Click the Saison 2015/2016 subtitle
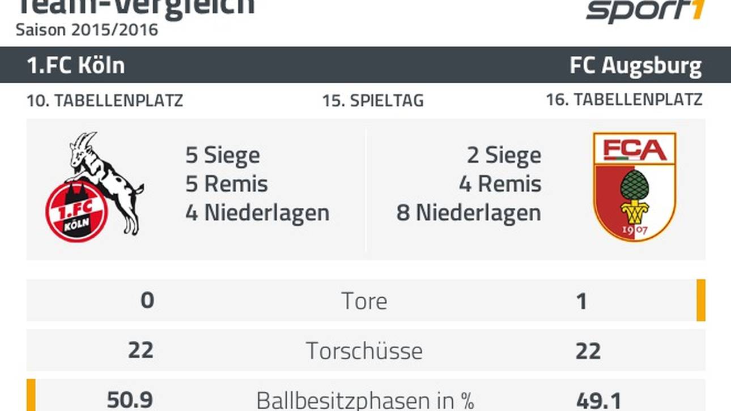 [87, 29]
